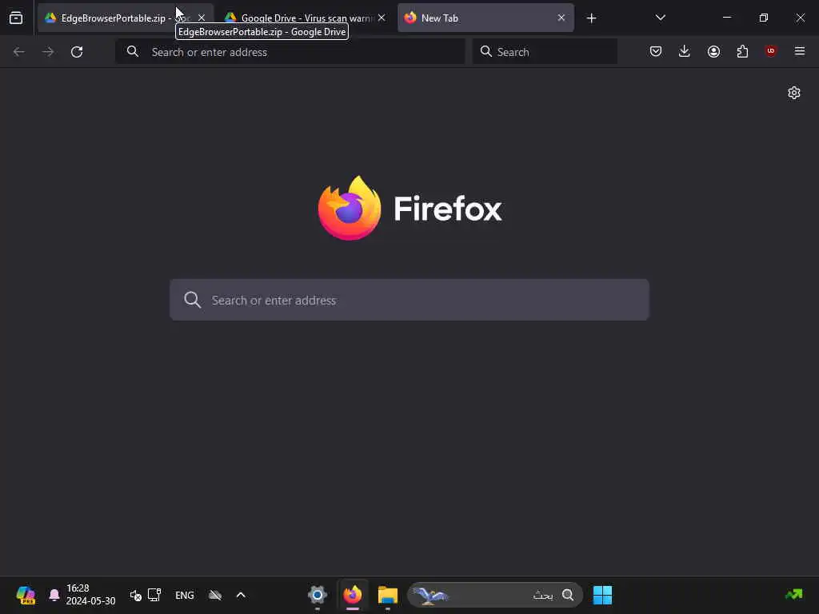Open Settings gear app in taskbar
Image resolution: width=819 pixels, height=614 pixels.
(x=317, y=595)
